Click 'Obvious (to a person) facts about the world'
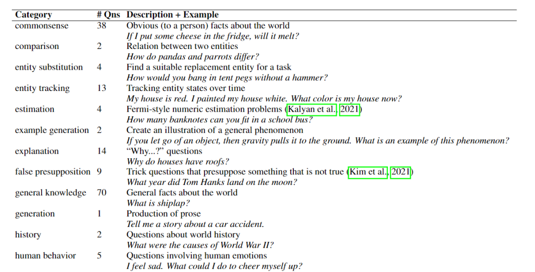 click(208, 26)
